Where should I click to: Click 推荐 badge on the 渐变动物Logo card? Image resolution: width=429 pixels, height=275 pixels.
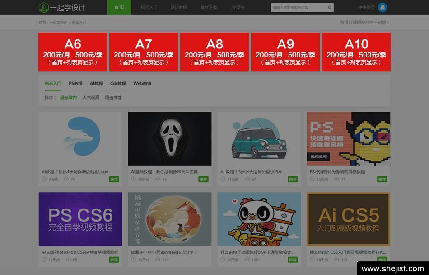click(x=114, y=180)
